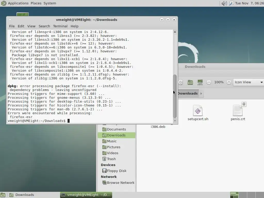This screenshot has height=198, width=264.
Task: Select the penis.crt file icon
Action: click(238, 111)
